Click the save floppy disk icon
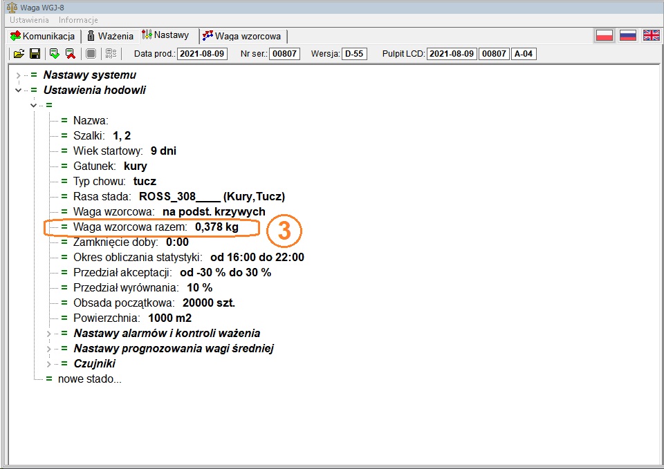 point(35,54)
